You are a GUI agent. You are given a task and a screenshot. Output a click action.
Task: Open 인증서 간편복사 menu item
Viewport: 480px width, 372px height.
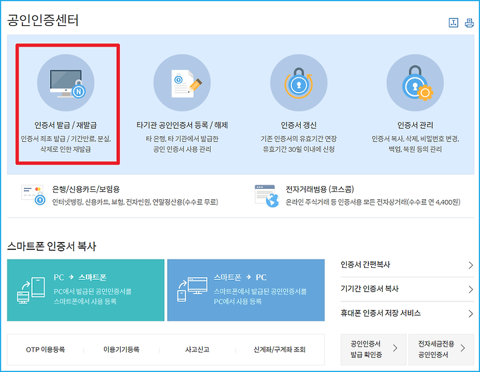(365, 265)
